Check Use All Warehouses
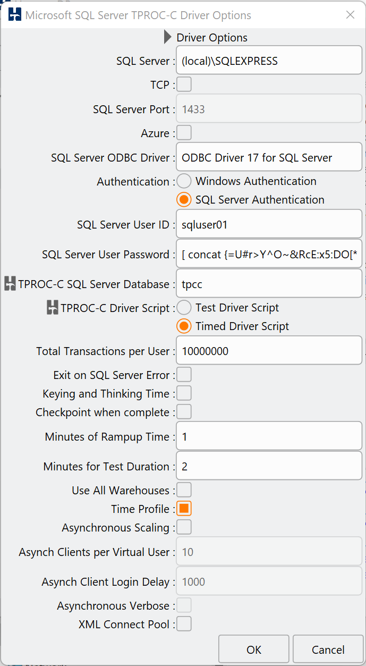 184,490
